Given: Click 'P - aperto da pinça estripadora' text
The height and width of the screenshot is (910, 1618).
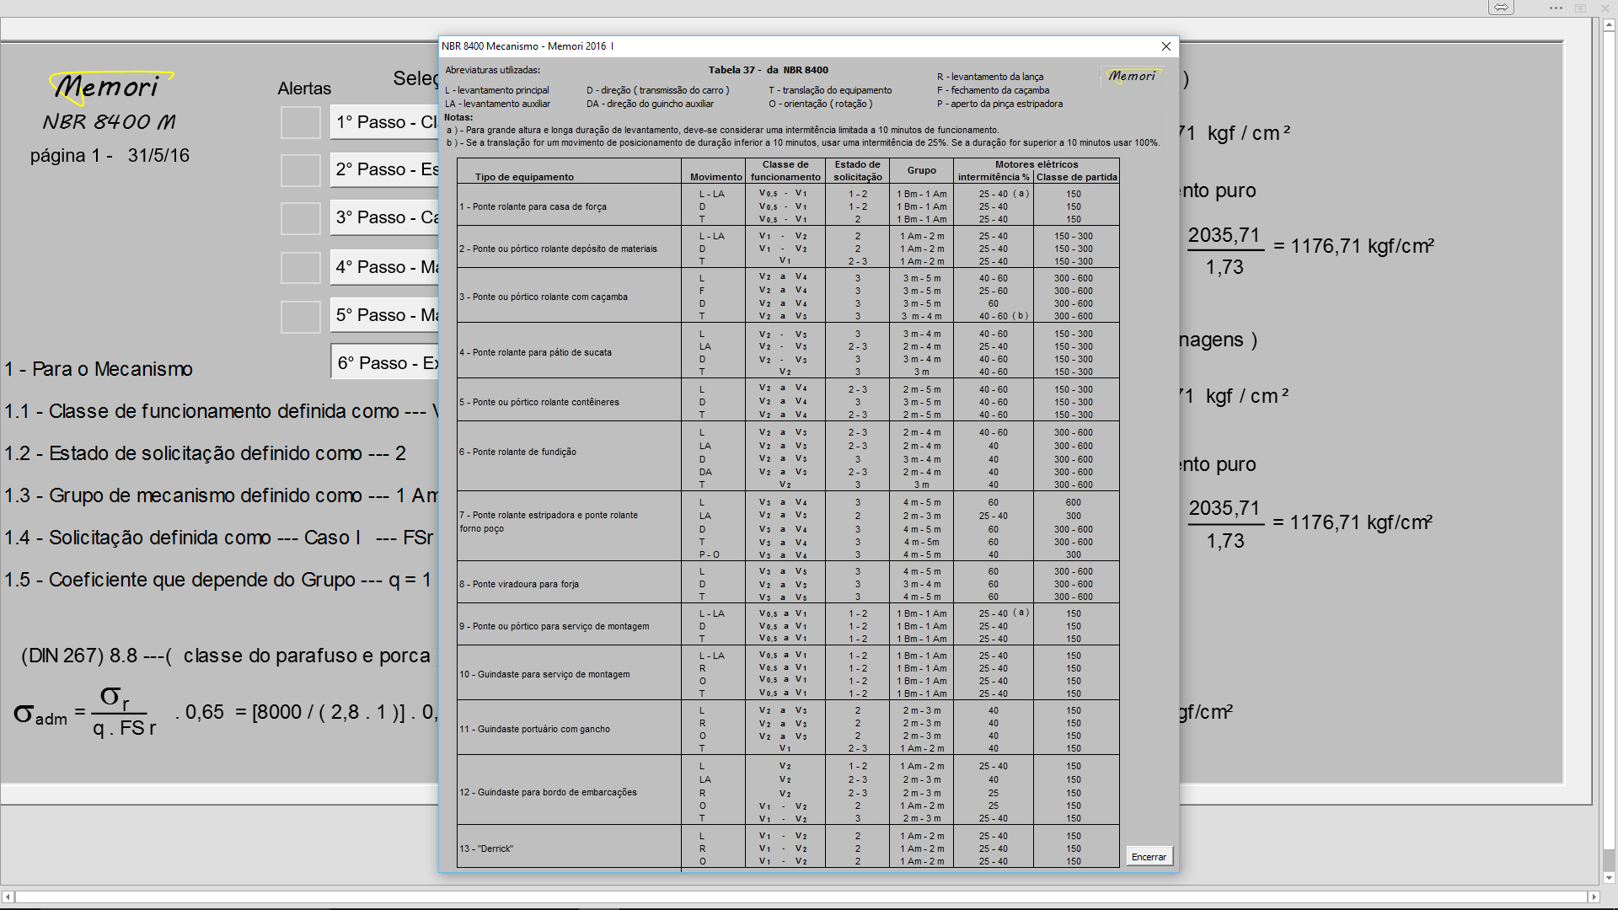Looking at the screenshot, I should coord(1000,104).
